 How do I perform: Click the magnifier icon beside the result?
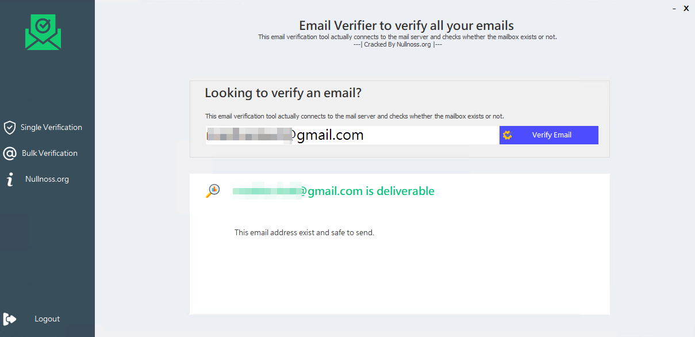coord(212,191)
